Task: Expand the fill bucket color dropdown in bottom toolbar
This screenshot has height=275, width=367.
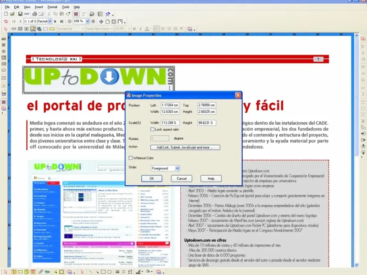Action: [152, 272]
